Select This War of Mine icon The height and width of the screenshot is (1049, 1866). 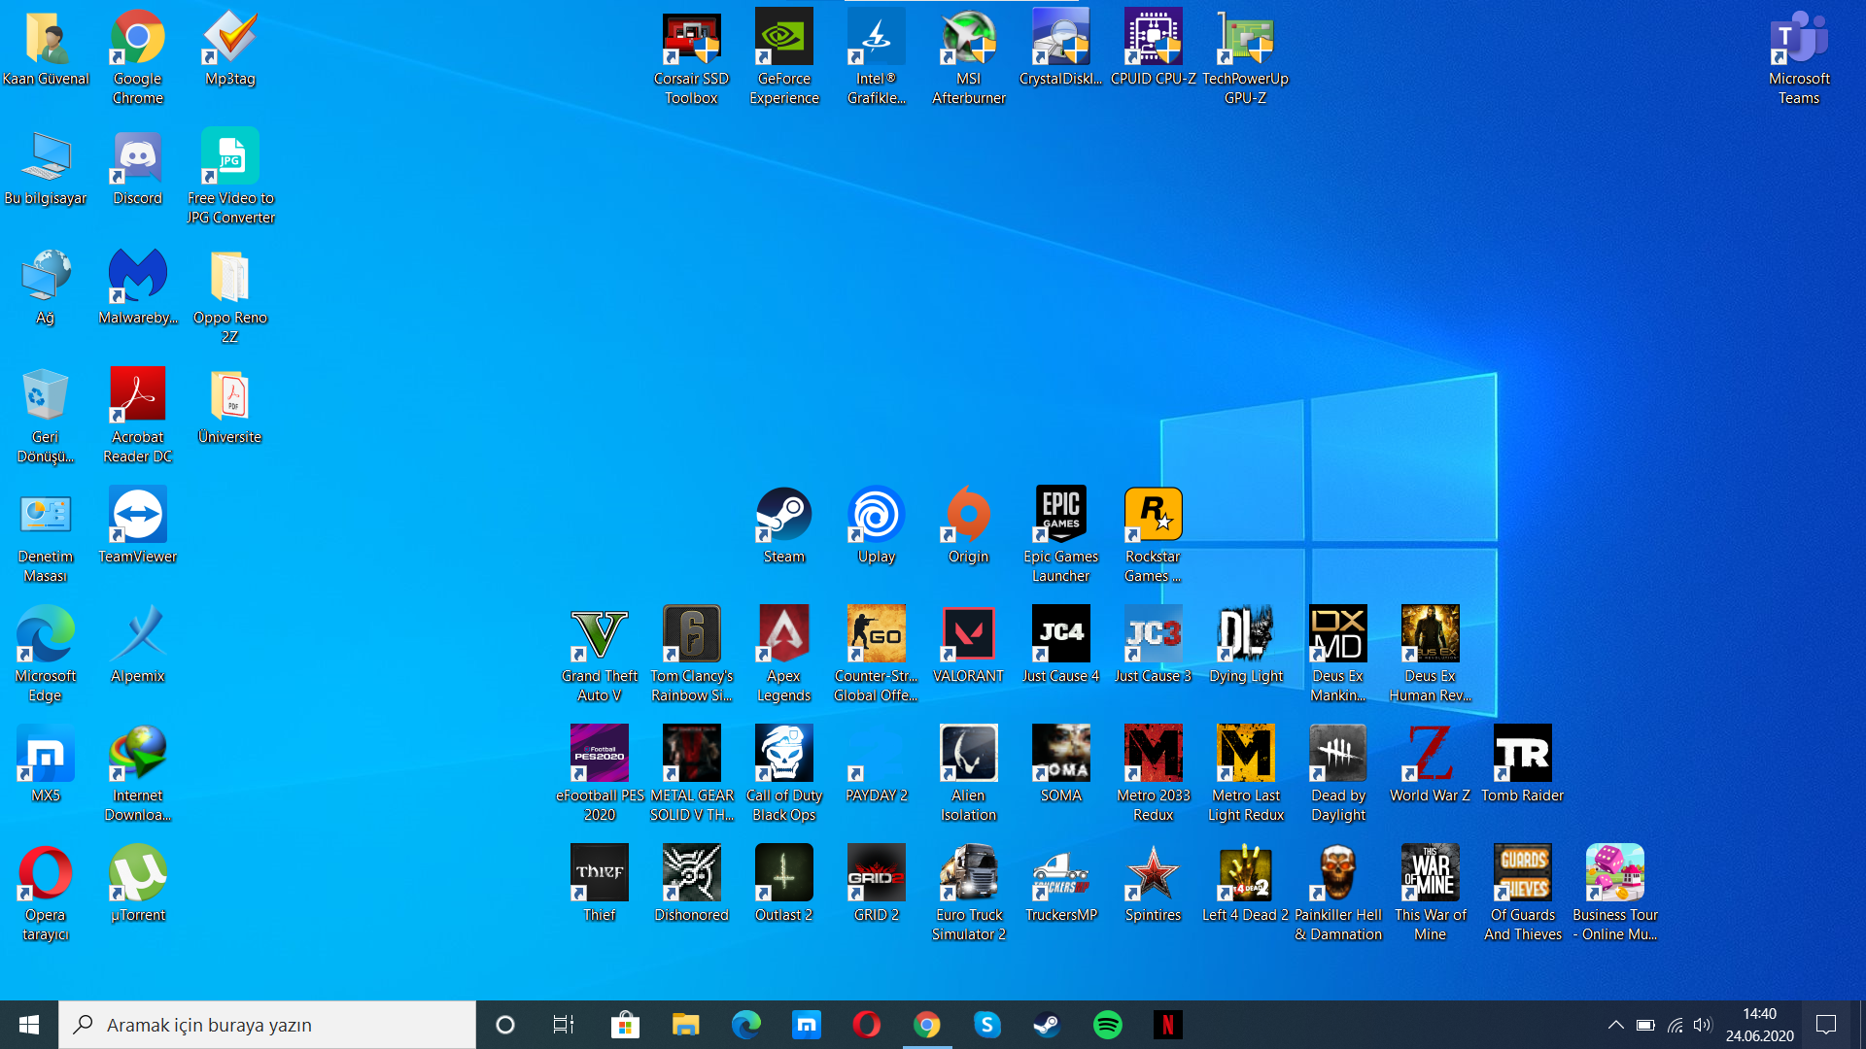click(x=1430, y=894)
